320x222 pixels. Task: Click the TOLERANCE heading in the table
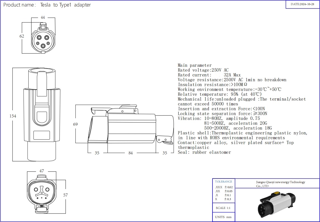tap(224, 181)
